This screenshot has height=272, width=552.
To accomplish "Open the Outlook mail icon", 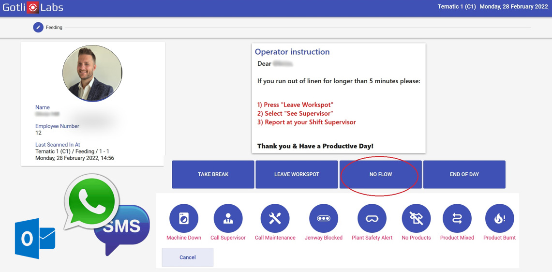I will 35,239.
